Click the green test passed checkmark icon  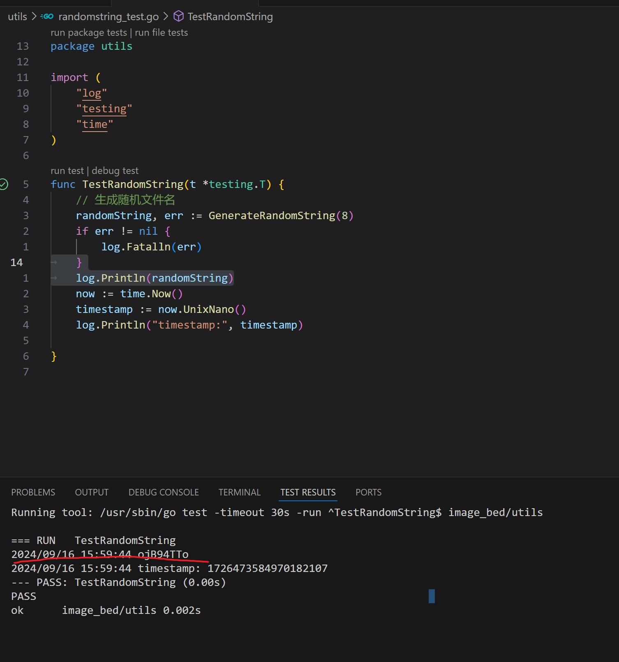(4, 184)
